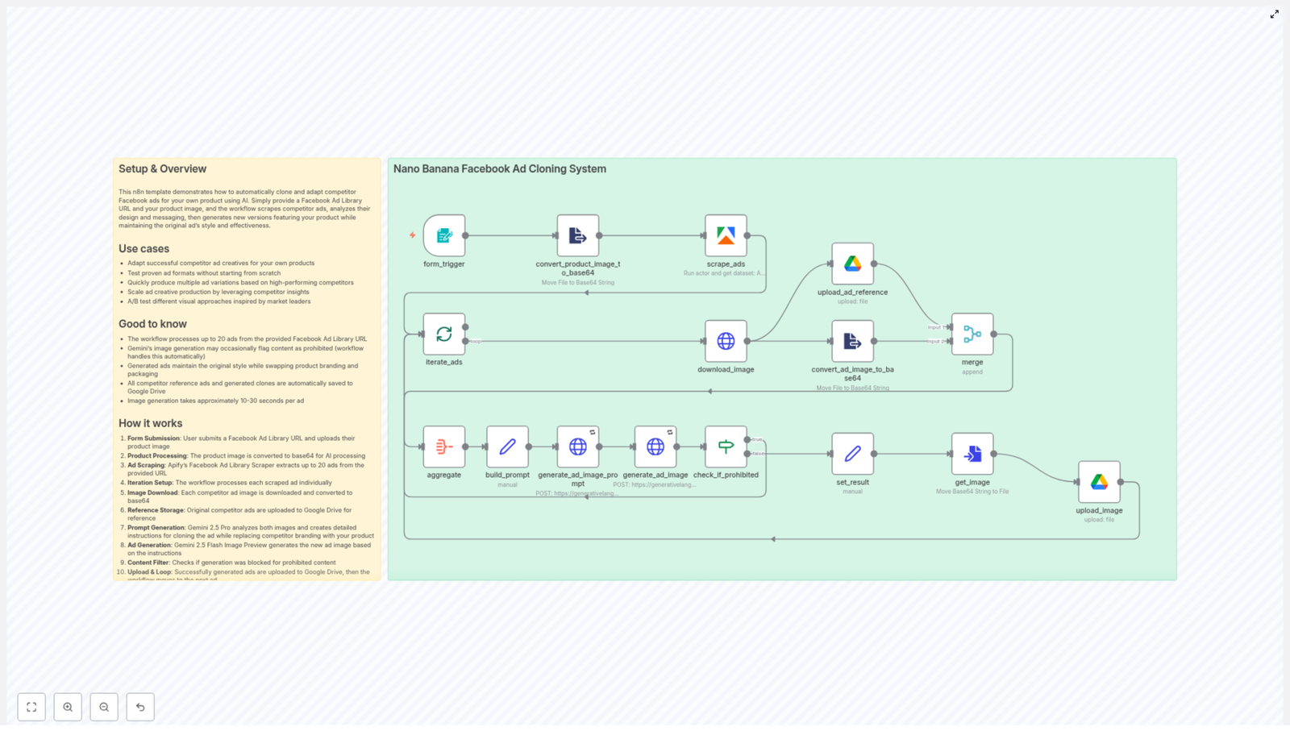Open the convert_product_image_to_base64 file node
Screen dimensions: 1290x756
click(577, 235)
